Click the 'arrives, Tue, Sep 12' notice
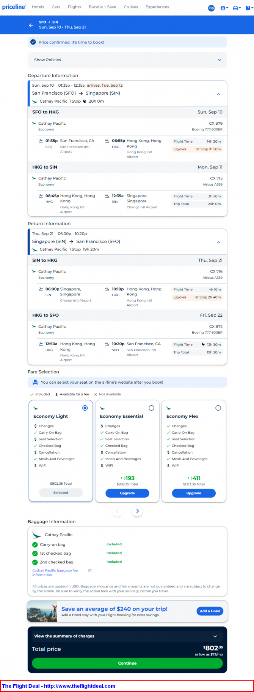The width and height of the screenshot is (254, 692). (x=105, y=86)
